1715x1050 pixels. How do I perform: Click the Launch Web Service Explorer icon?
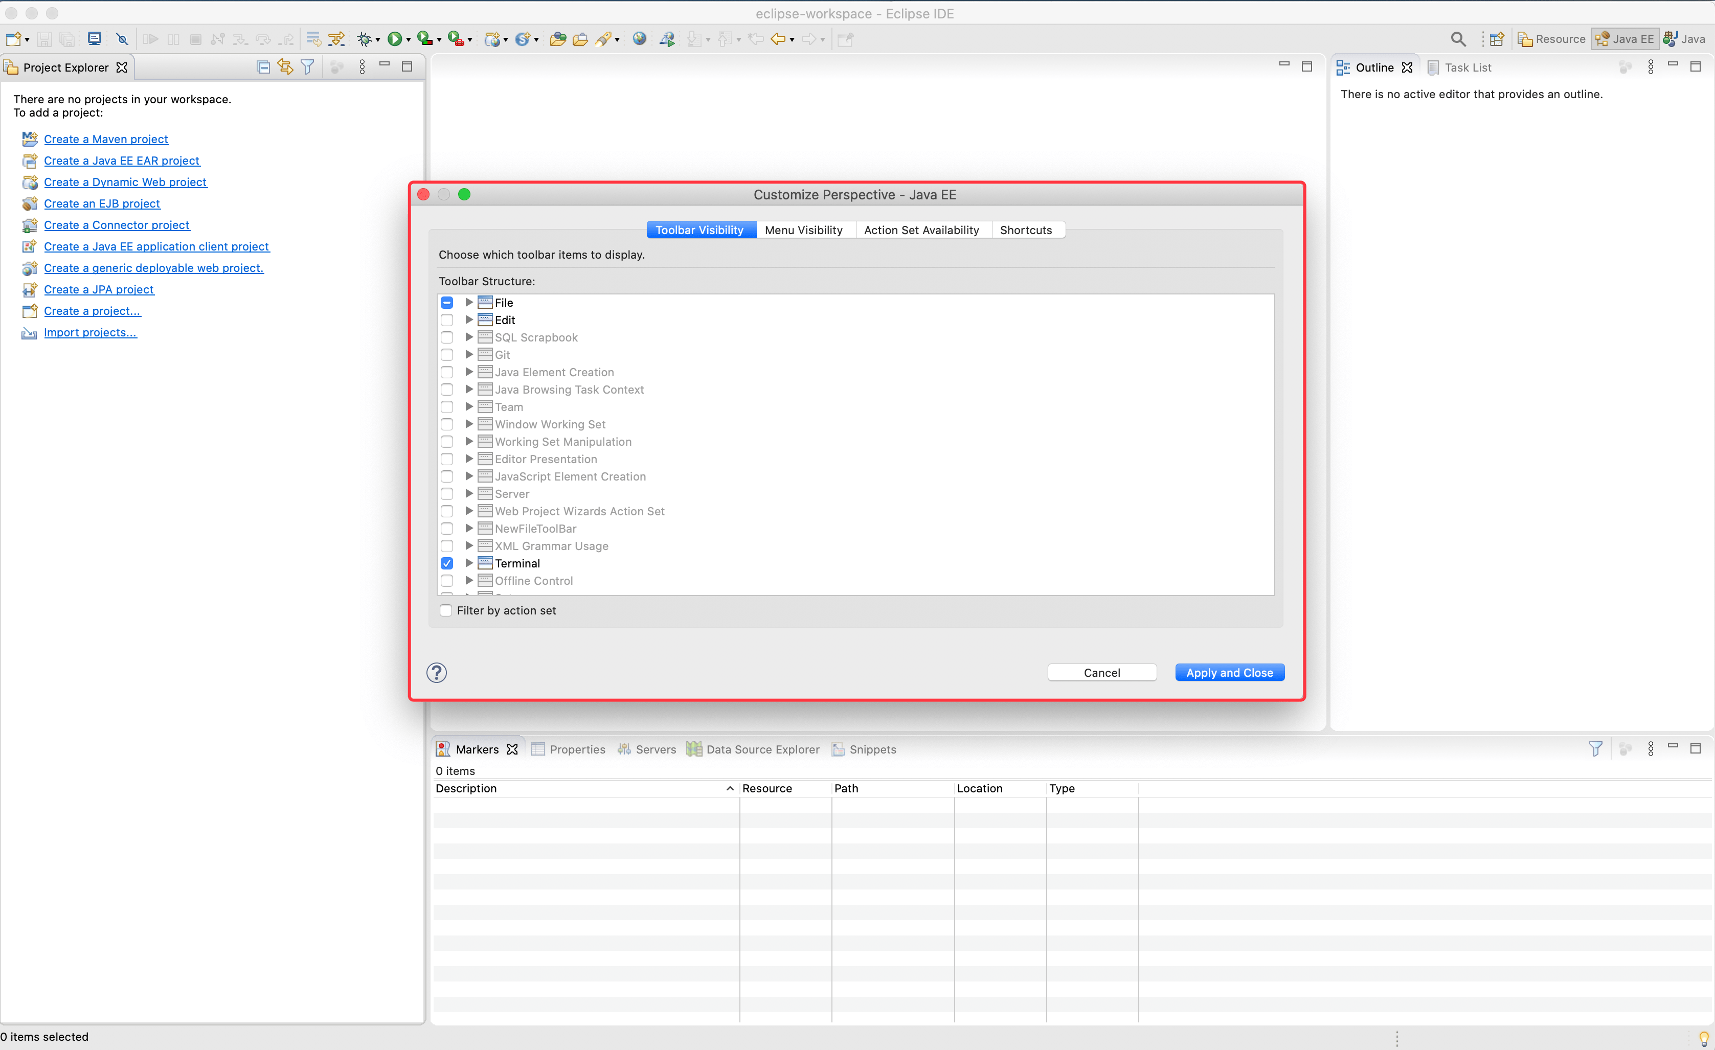tap(667, 39)
